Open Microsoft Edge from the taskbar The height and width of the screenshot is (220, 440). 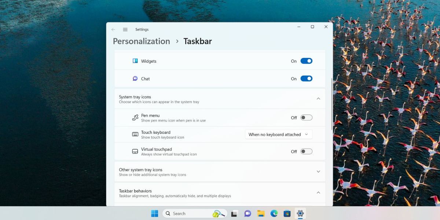[274, 213]
